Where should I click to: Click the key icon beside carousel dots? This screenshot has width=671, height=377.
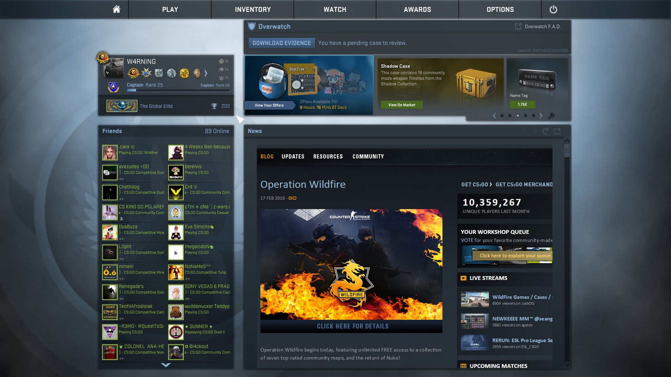551,116
